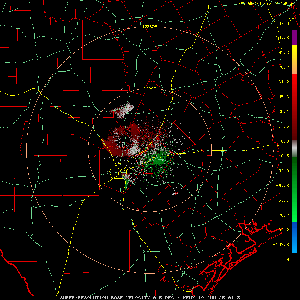This screenshot has height=300, width=300.
Task: Click the -78.7 velocity scale value
Action: point(282,215)
